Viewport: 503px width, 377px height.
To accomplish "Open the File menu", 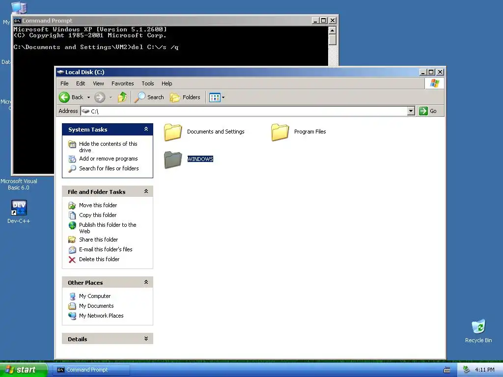I will 64,83.
